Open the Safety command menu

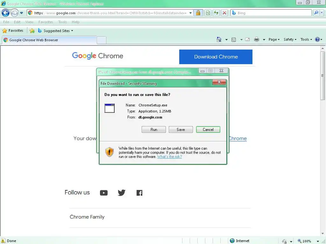click(290, 39)
